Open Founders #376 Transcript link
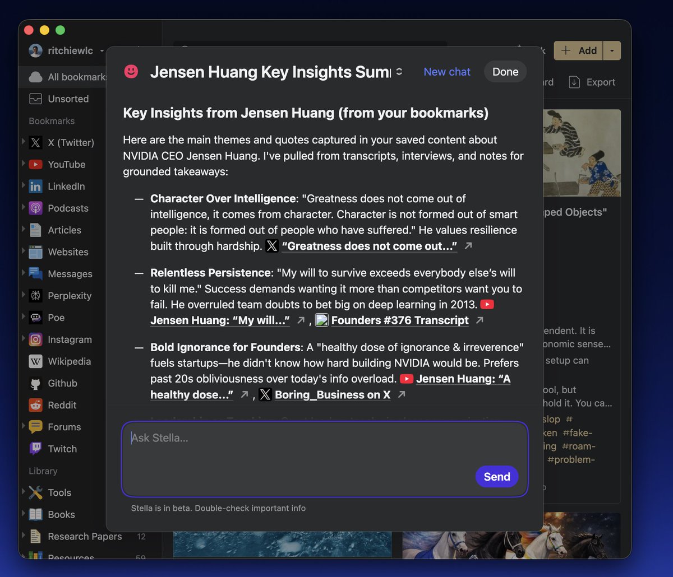 400,320
